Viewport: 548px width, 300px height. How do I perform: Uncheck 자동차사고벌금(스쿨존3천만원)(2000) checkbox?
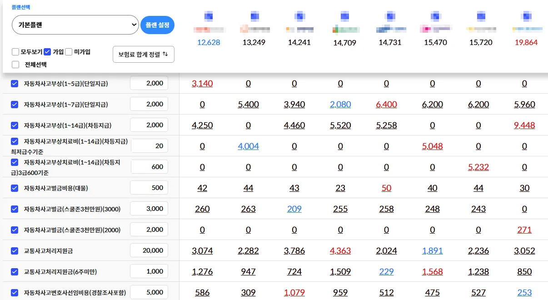(x=14, y=230)
